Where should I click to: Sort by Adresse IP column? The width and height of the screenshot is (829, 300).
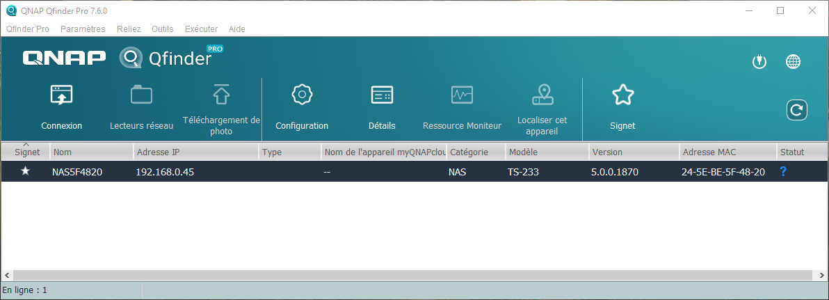[x=195, y=152]
